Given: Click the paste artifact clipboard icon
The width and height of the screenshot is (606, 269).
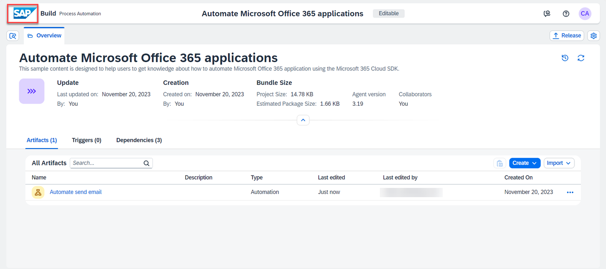Looking at the screenshot, I should click(500, 163).
